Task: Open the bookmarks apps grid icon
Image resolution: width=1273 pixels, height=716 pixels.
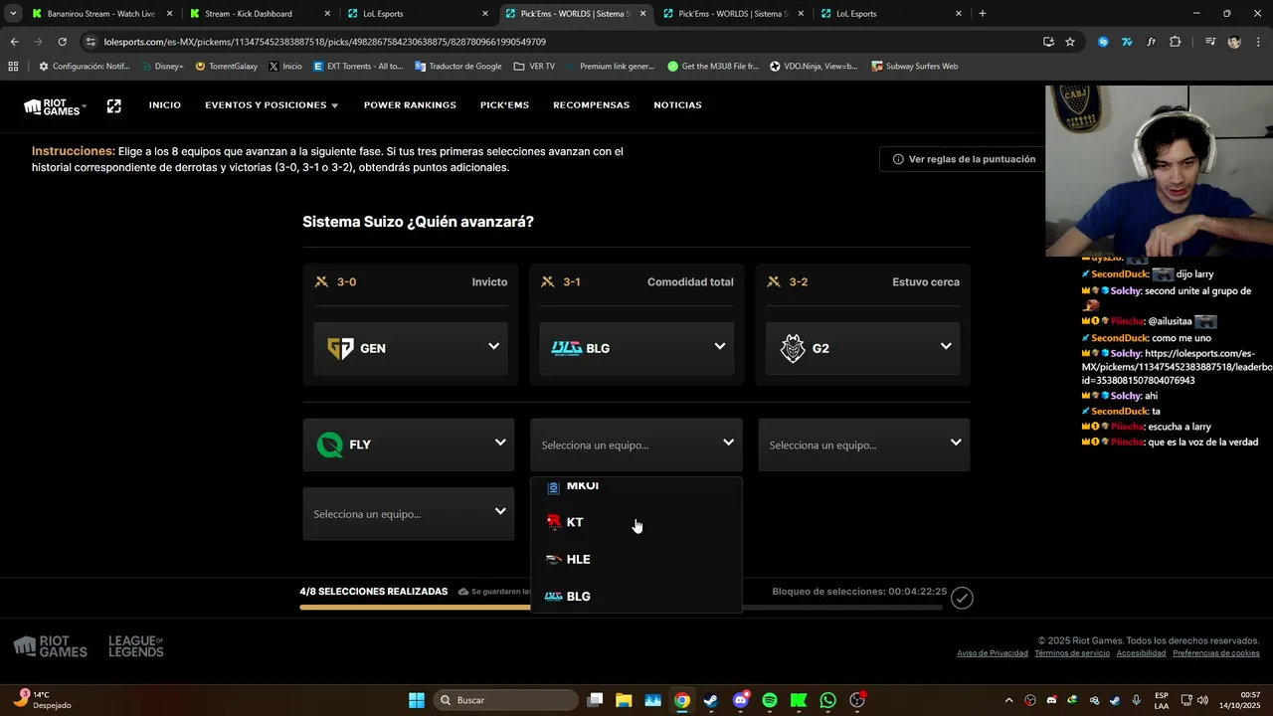Action: pyautogui.click(x=13, y=67)
